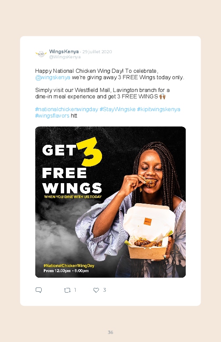Open the Get 3 Free Wings image

tap(110, 202)
